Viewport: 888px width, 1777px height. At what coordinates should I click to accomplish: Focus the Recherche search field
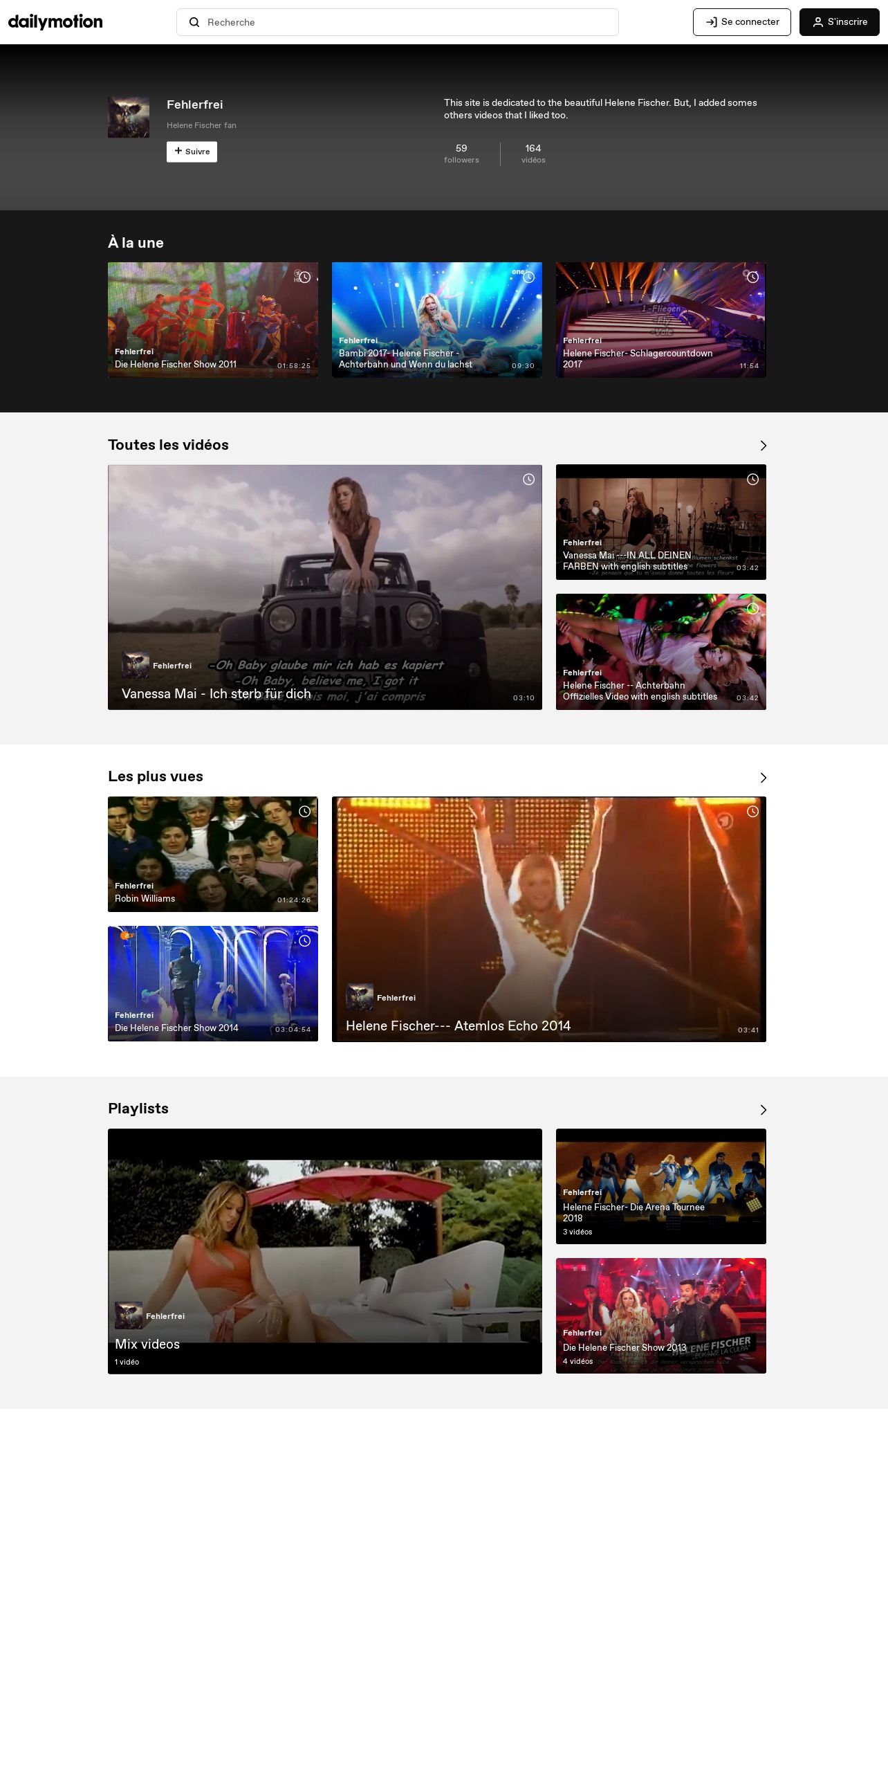coord(398,22)
